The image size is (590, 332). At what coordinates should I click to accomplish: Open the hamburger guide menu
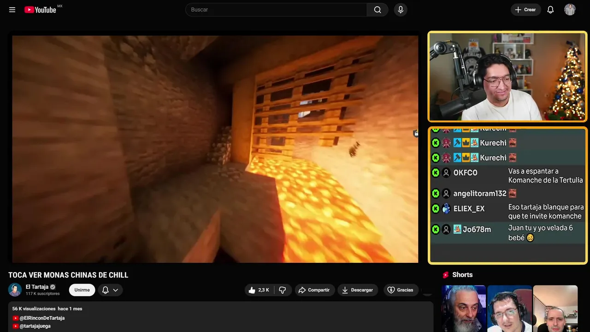point(12,10)
